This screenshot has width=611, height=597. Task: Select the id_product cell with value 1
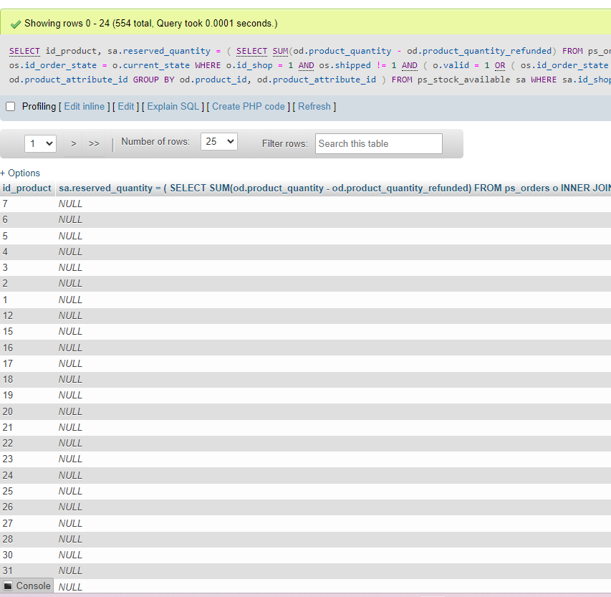[27, 300]
